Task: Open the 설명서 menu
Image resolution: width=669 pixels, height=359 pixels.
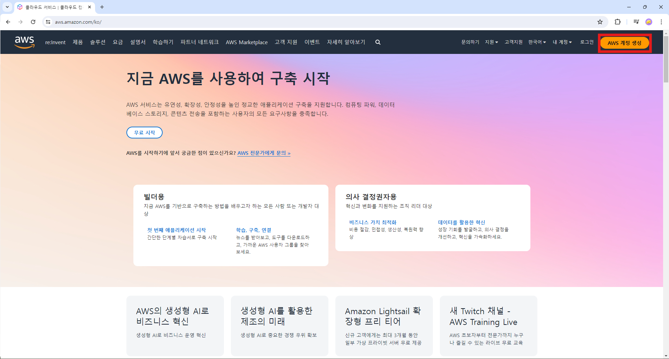Action: tap(138, 42)
